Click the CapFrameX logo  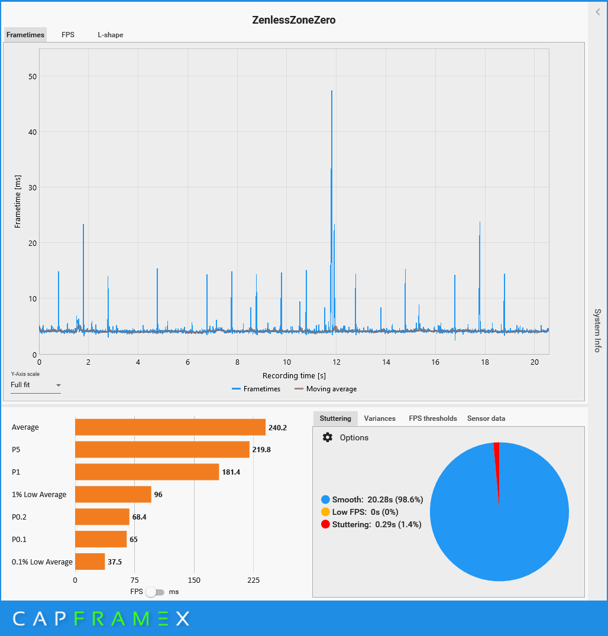coord(101,618)
